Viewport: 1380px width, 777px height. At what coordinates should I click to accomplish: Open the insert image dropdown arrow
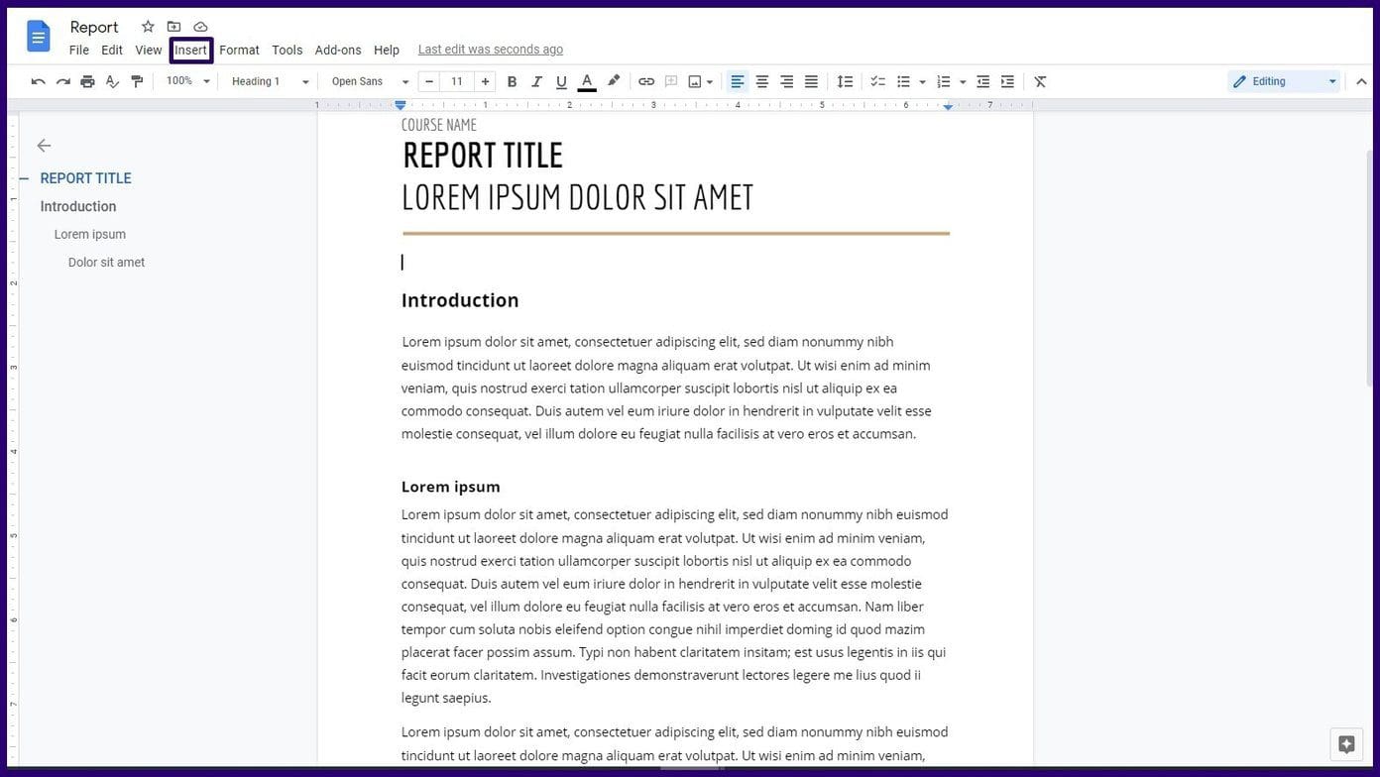point(710,81)
